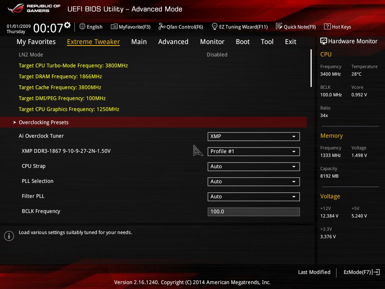This screenshot has height=289, width=385.
Task: Click the Filter PLL label
Action: point(33,196)
